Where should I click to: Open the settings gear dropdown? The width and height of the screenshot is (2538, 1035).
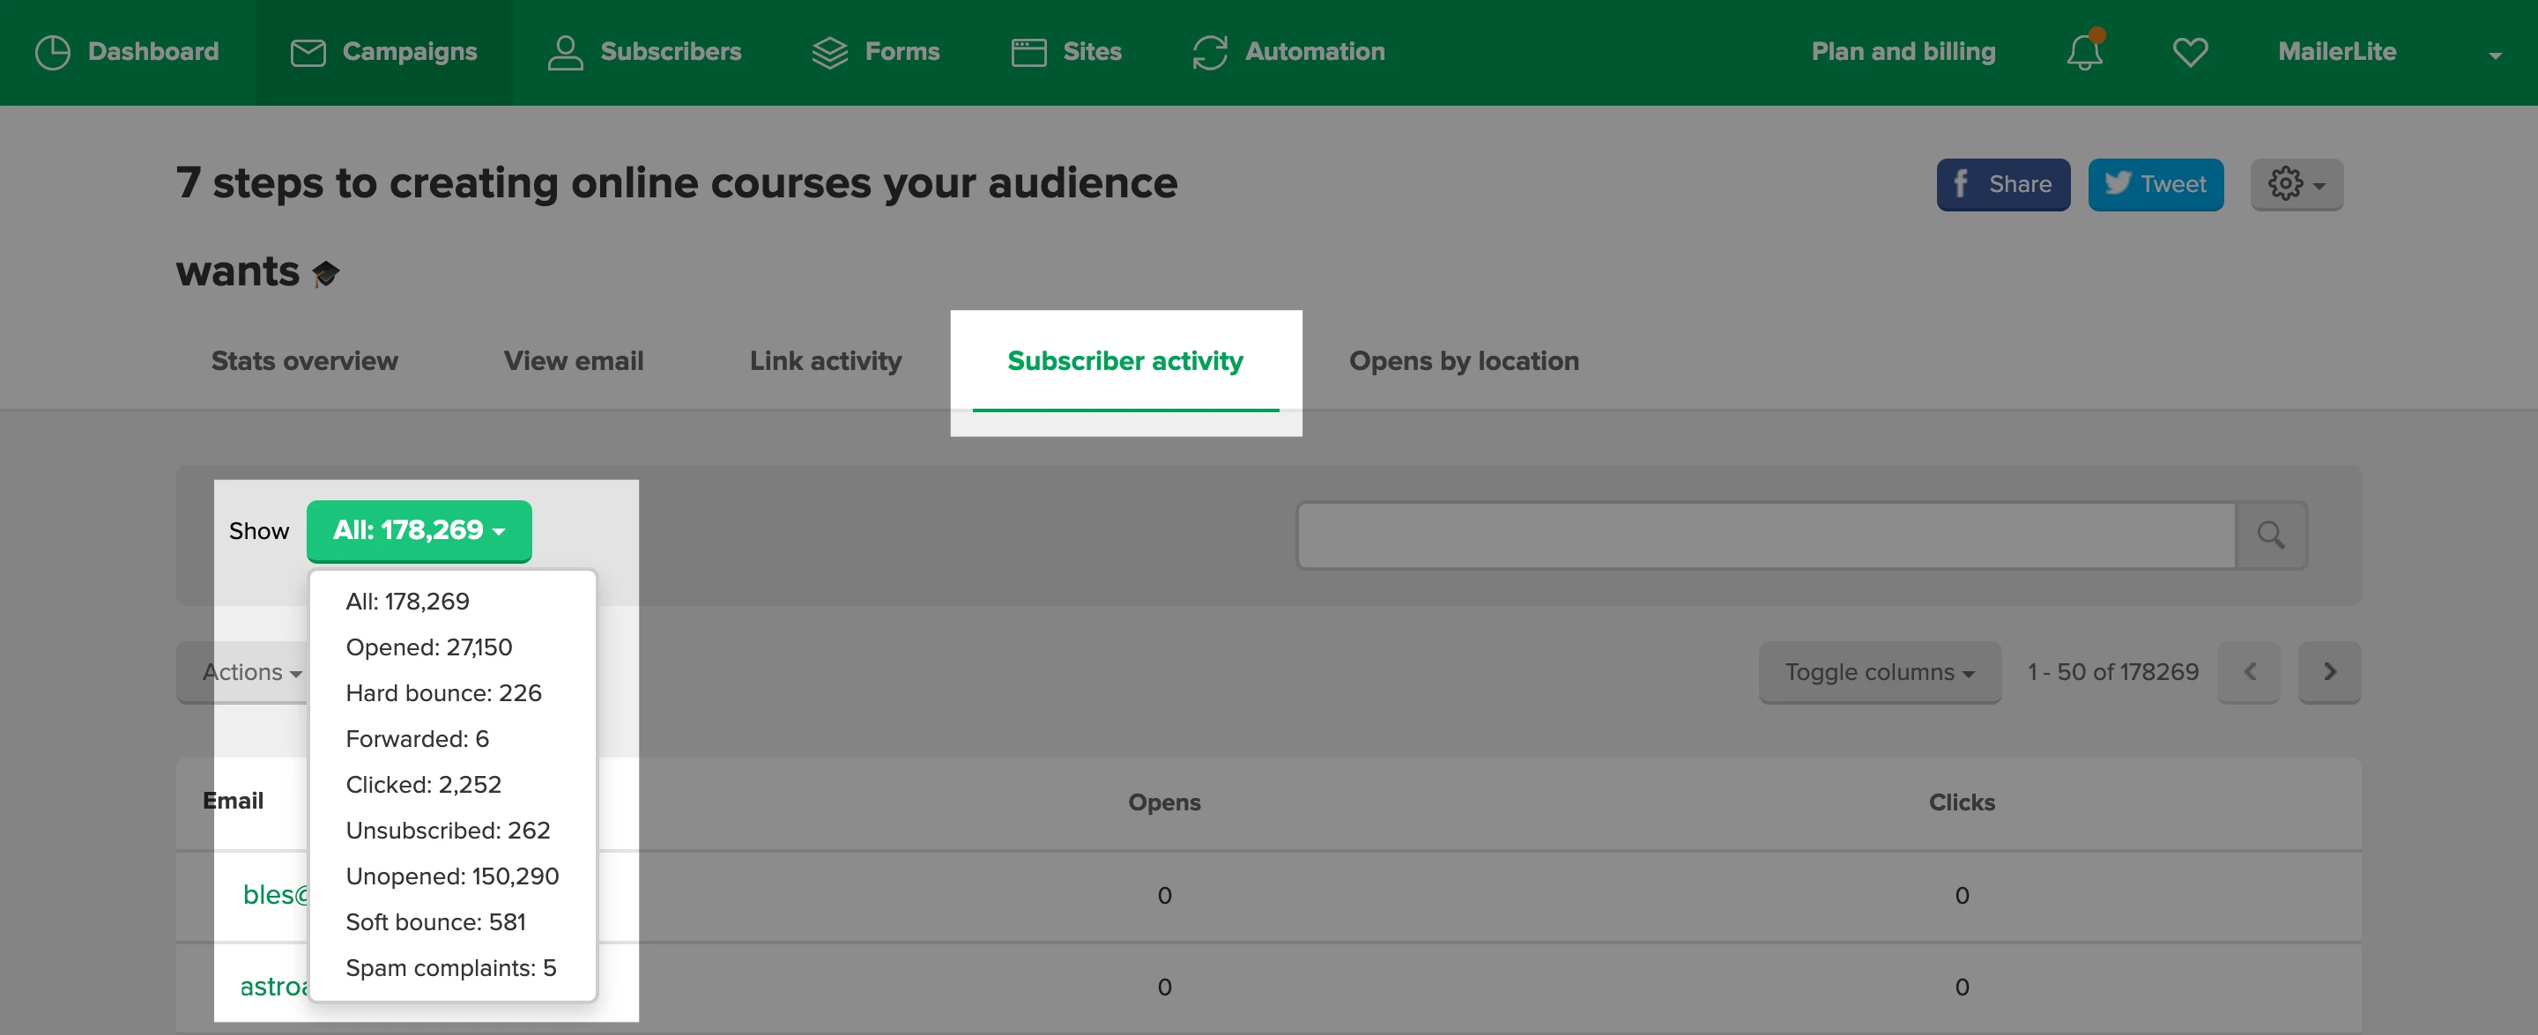point(2296,184)
